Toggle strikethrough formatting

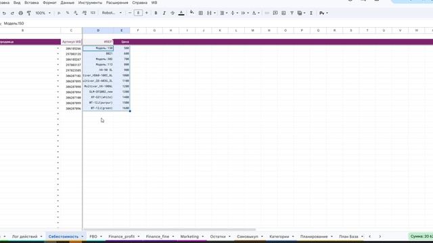tap(173, 13)
